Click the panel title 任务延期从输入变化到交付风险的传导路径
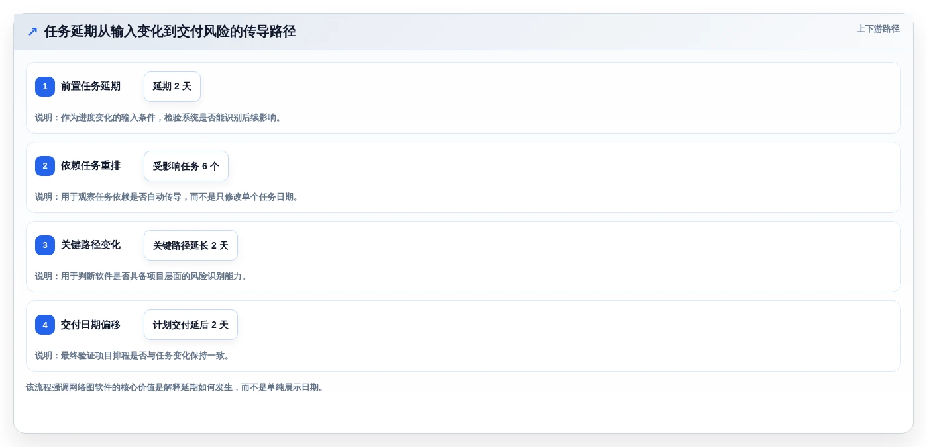927x447 pixels. pyautogui.click(x=170, y=32)
